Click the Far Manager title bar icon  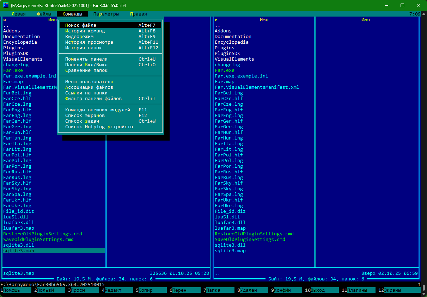point(6,5)
